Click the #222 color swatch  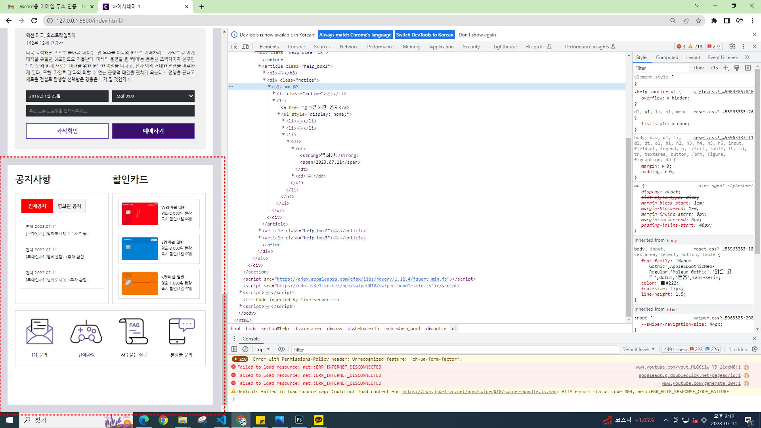click(662, 283)
